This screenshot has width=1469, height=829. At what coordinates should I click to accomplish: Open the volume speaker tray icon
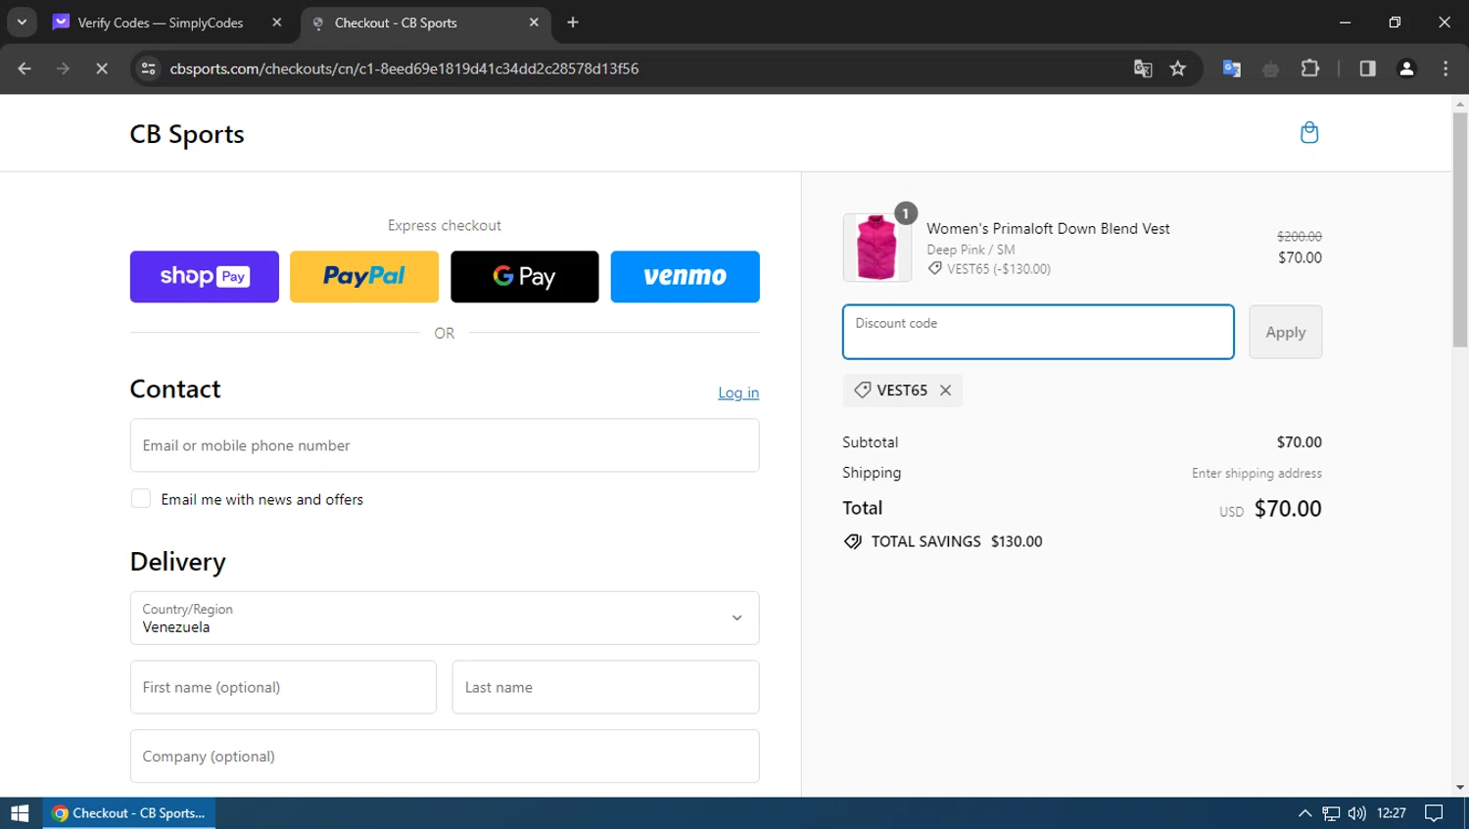1356,813
